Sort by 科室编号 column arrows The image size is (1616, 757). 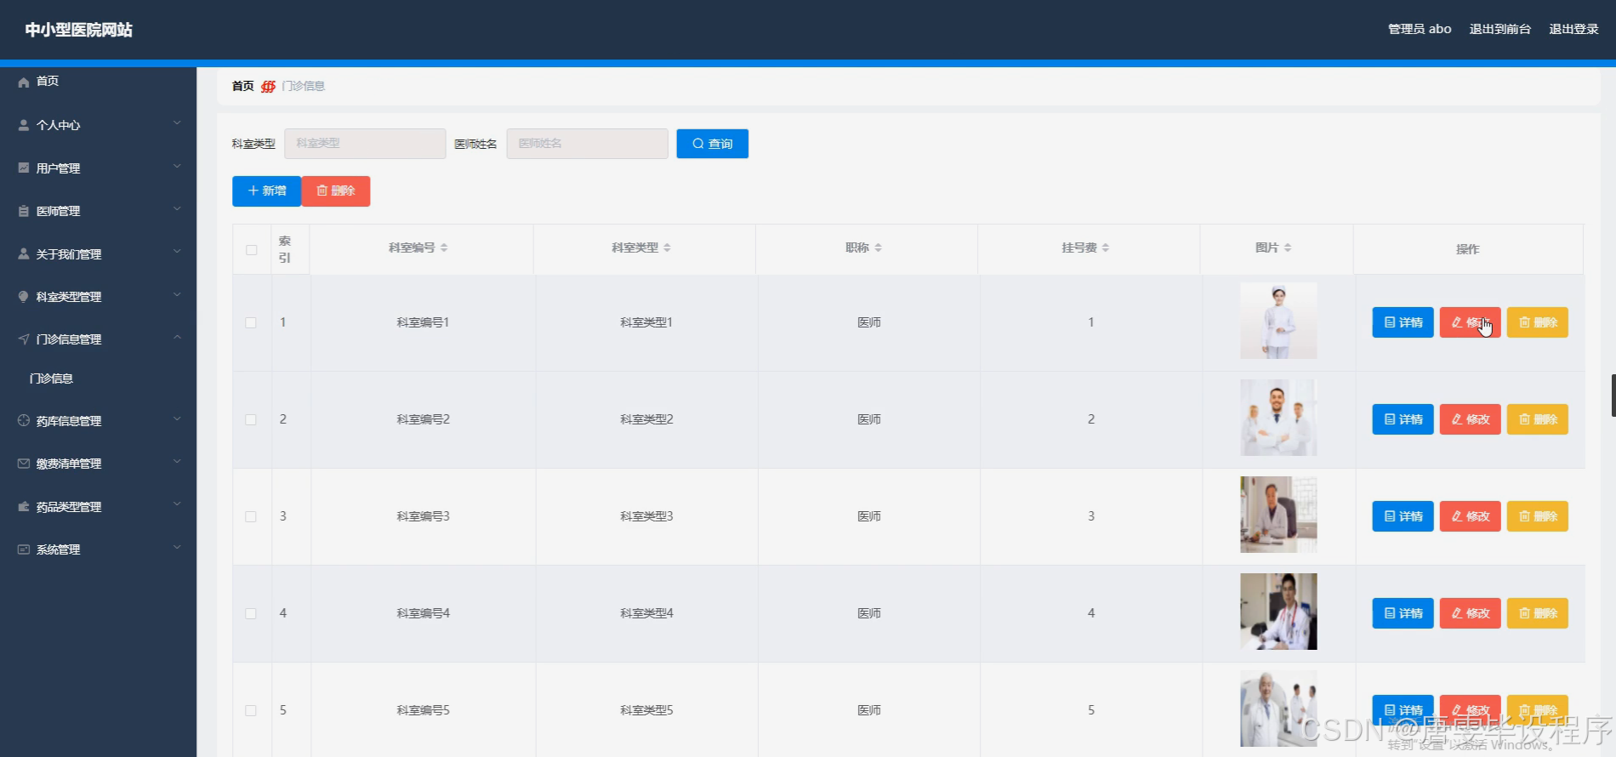pos(444,248)
